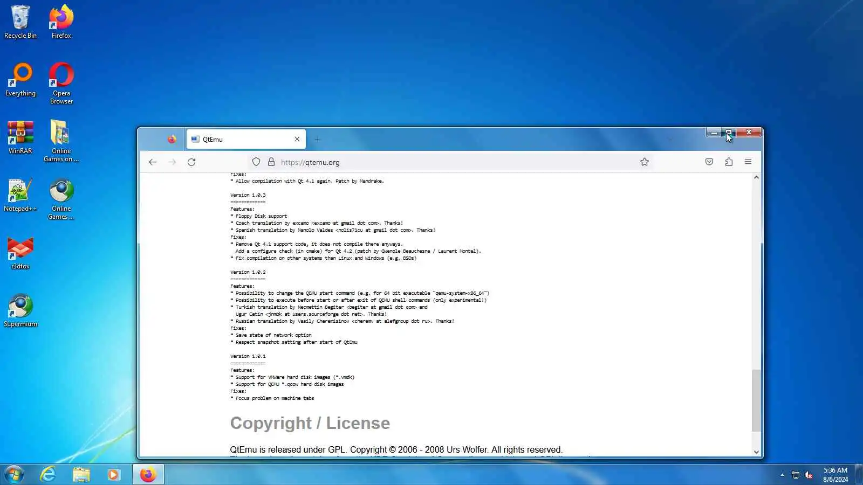
Task: Click the Firefox taskbar button
Action: 148,475
